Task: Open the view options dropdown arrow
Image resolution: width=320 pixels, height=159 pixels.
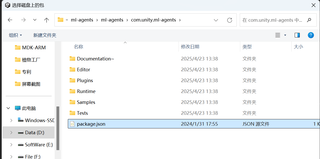Action: 285,35
